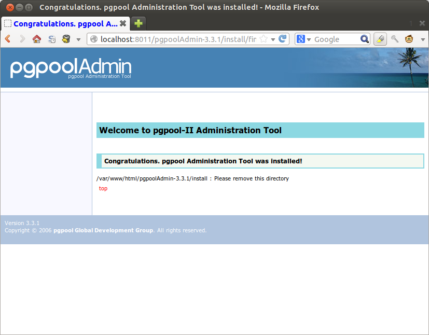Close the tab bar X at right
This screenshot has height=335, width=429.
point(422,23)
